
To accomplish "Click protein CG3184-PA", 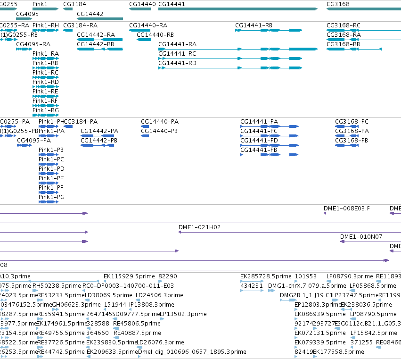I will 68,126.
